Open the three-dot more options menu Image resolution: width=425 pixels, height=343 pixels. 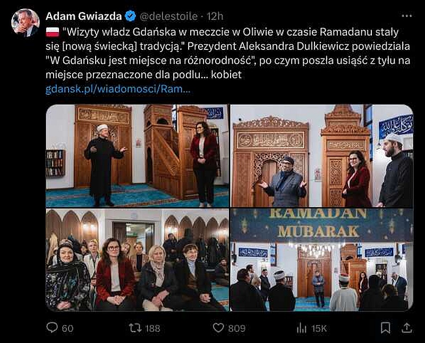tap(406, 16)
